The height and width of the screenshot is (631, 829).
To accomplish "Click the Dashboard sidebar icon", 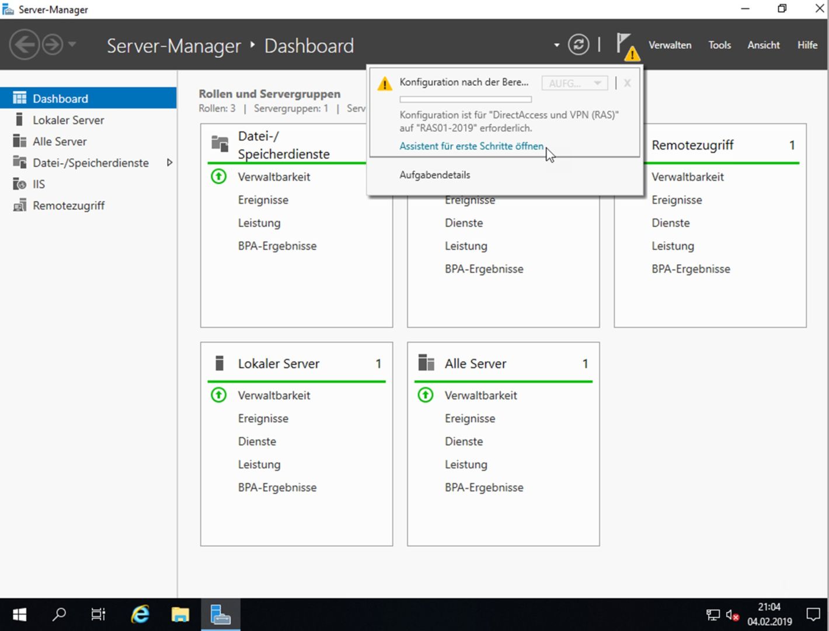I will (x=20, y=98).
